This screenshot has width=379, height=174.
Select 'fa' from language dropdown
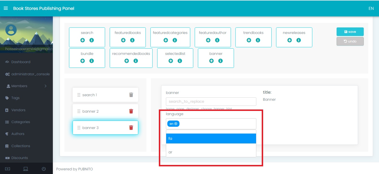(211, 139)
